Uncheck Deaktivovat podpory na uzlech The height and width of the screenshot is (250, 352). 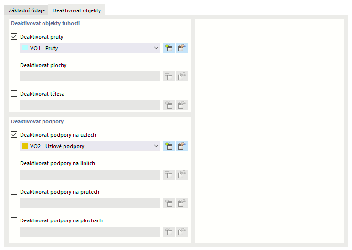tap(14, 135)
